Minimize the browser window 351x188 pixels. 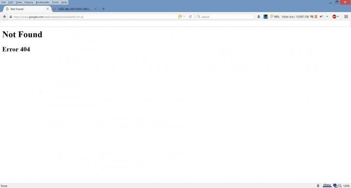coord(330,2)
